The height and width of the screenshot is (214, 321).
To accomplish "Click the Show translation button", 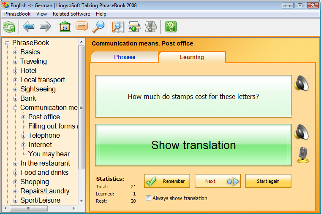I will pyautogui.click(x=193, y=145).
